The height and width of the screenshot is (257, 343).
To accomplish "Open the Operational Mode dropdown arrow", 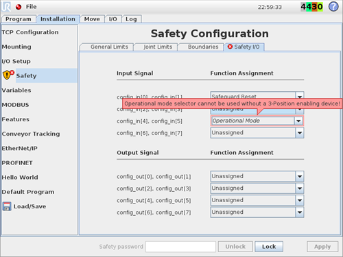I will tap(298, 121).
